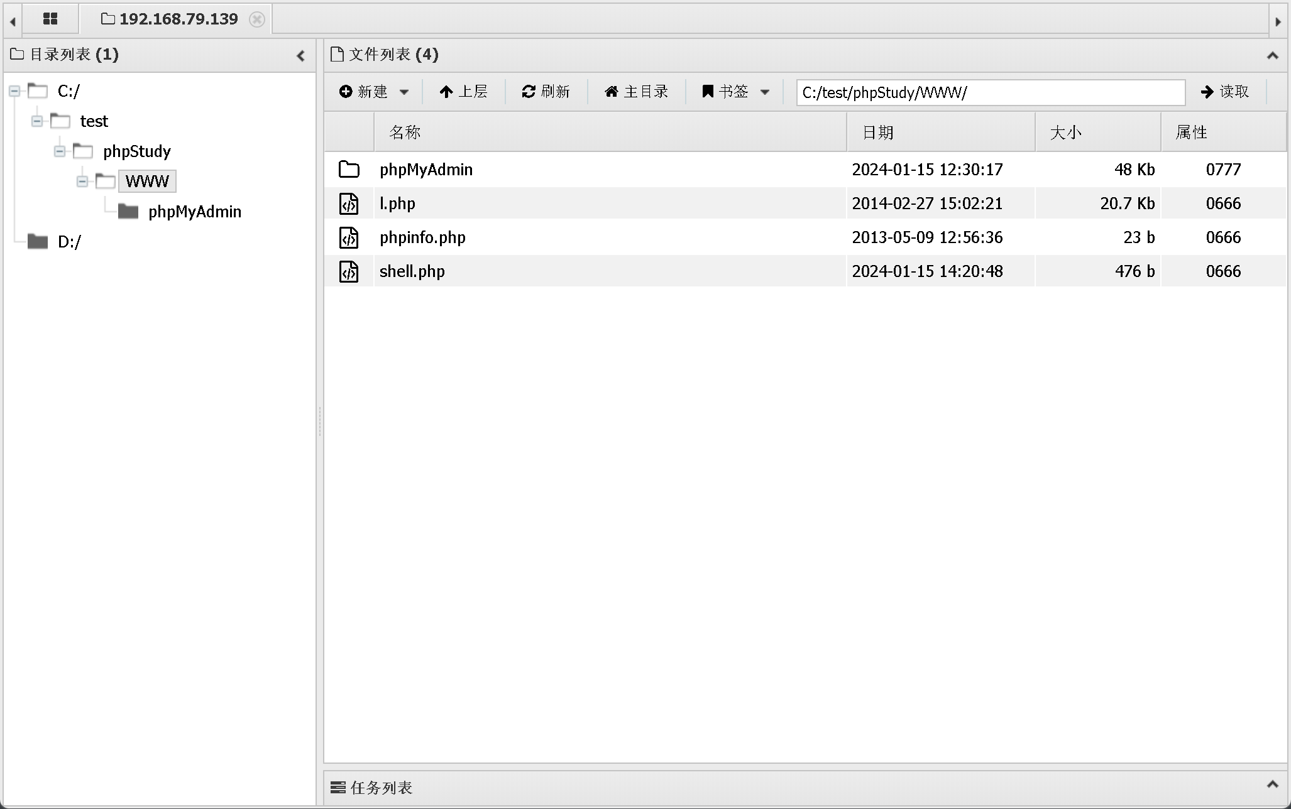Click the shell.php file icon

click(x=349, y=271)
